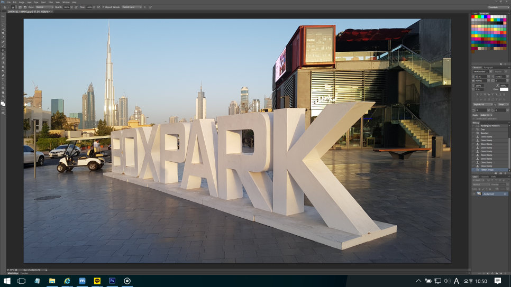Screen dimensions: 511x287
Task: Open the clone stamp Mode dropdown
Action: [44, 7]
